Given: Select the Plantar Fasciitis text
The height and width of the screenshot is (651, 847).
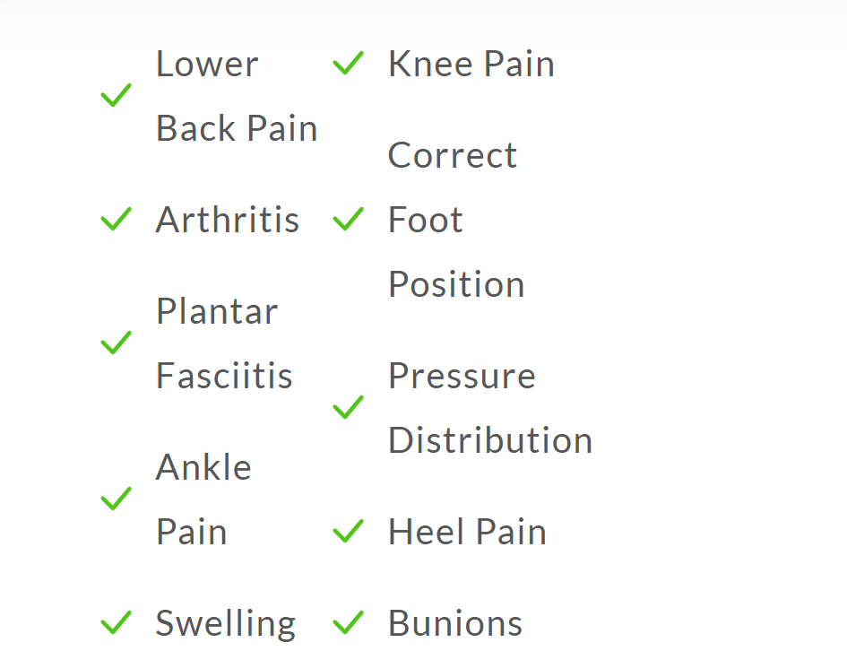Looking at the screenshot, I should point(224,343).
